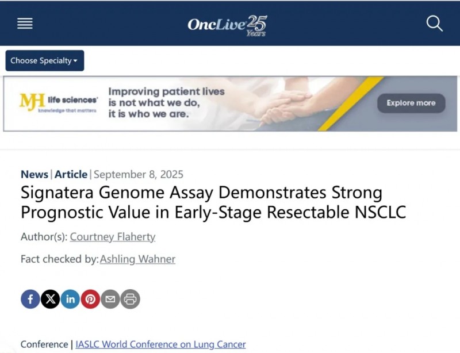Share article on X
The image size is (460, 353).
[x=51, y=299]
